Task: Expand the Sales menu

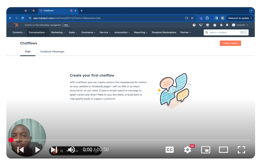Action: point(73,32)
